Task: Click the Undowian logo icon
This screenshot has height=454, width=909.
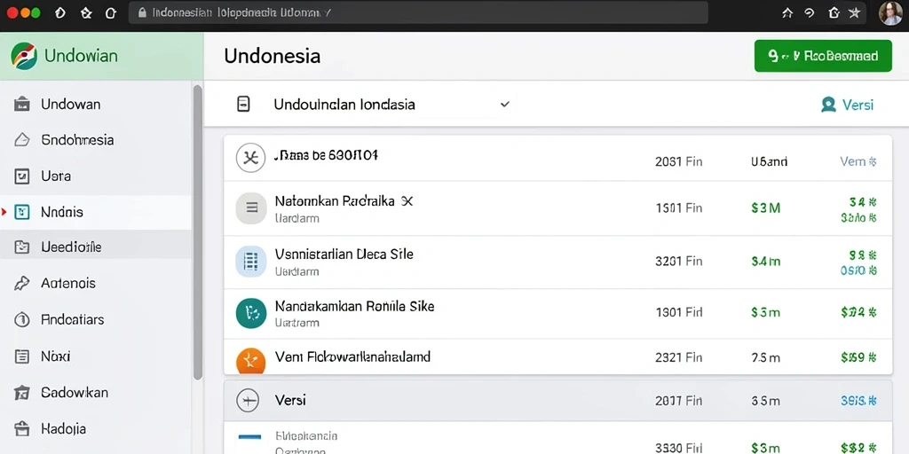Action: [24, 56]
